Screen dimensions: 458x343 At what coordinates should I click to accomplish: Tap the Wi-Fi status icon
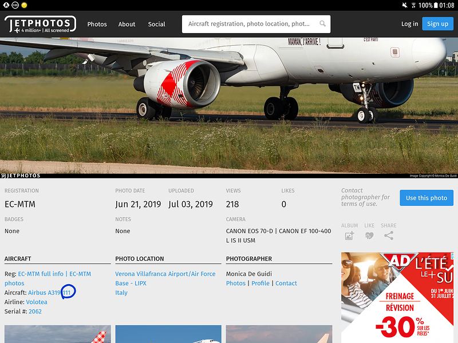pos(413,5)
